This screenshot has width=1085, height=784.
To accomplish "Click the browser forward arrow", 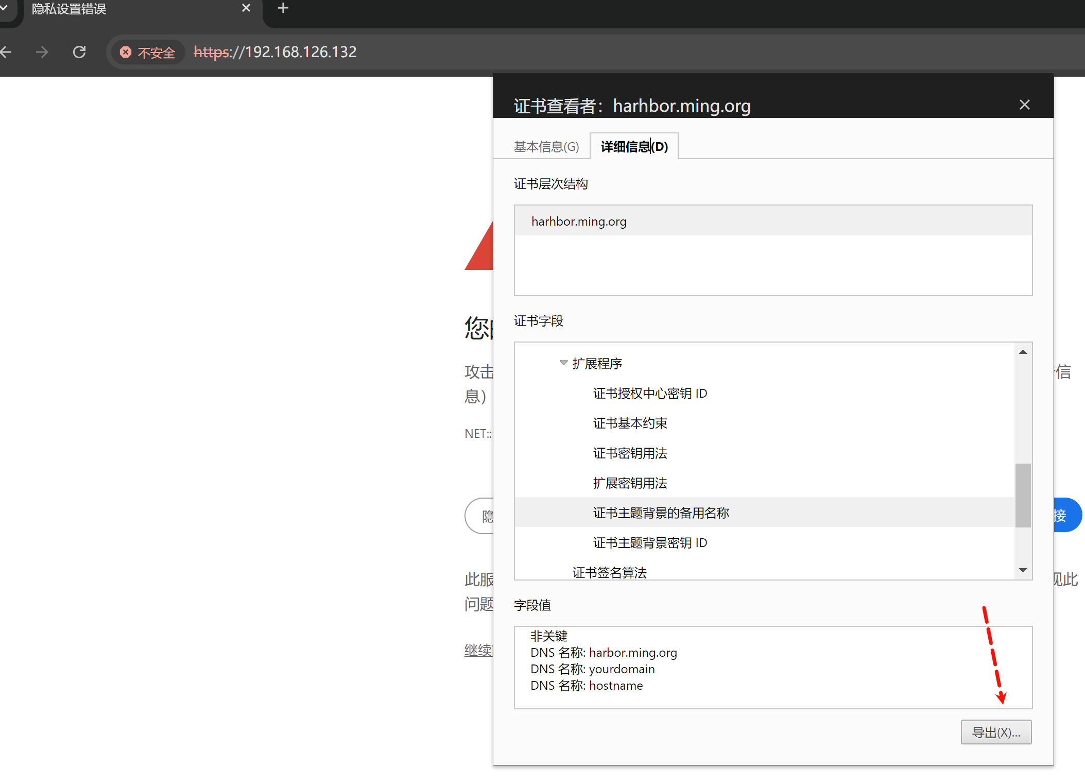I will pyautogui.click(x=42, y=52).
